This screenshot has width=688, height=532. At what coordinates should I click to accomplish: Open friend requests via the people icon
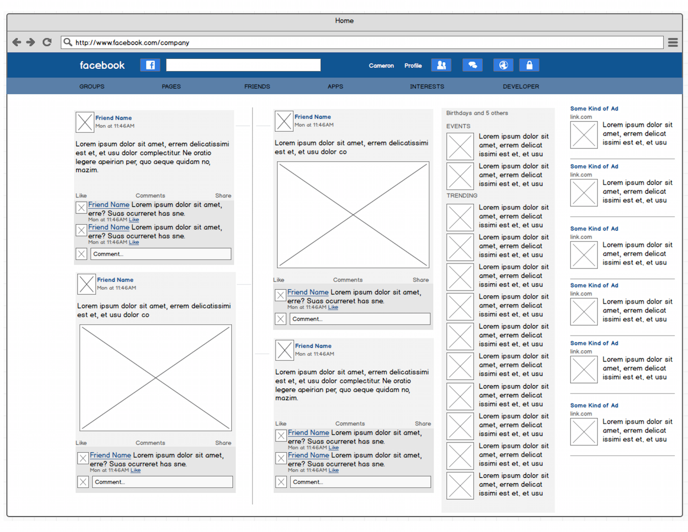pos(441,65)
